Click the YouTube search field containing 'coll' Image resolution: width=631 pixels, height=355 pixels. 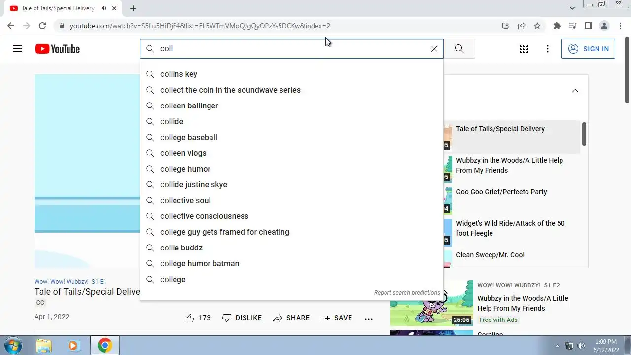click(x=292, y=49)
